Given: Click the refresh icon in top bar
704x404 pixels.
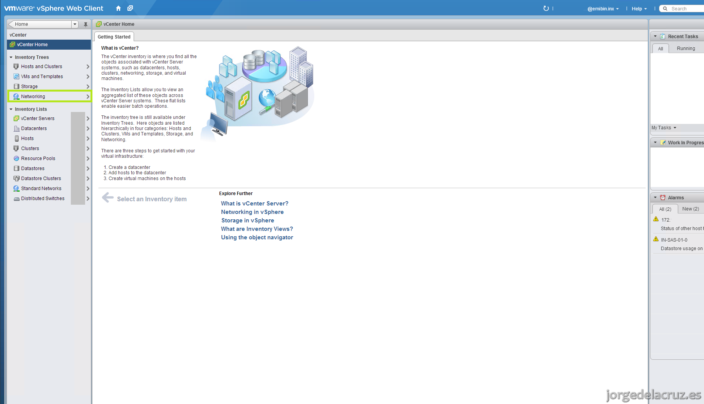Looking at the screenshot, I should (x=546, y=8).
